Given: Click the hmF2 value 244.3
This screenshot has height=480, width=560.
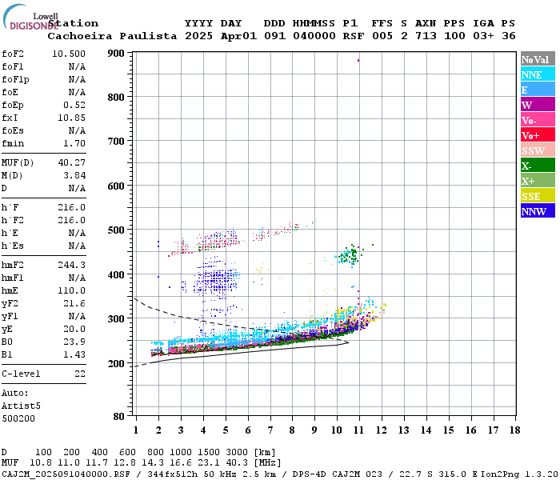Looking at the screenshot, I should point(71,265).
